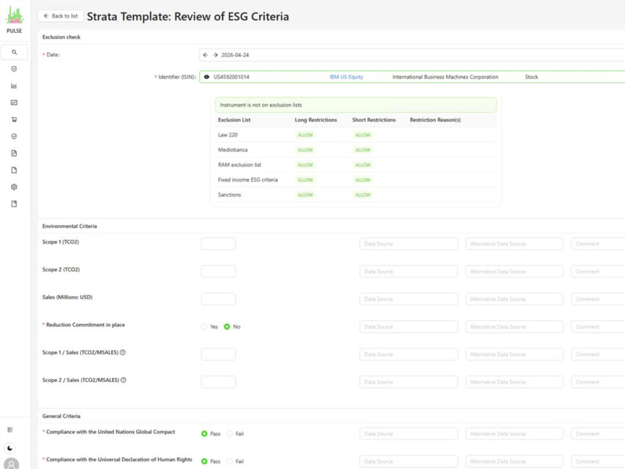Open the search icon in the sidebar
Screen dimensions: 625x469
(14, 53)
